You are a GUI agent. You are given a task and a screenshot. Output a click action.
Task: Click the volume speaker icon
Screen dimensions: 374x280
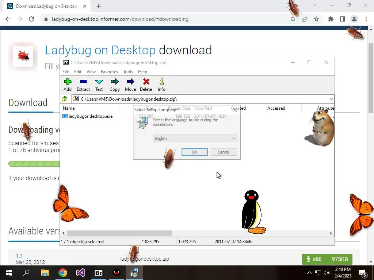click(327, 273)
